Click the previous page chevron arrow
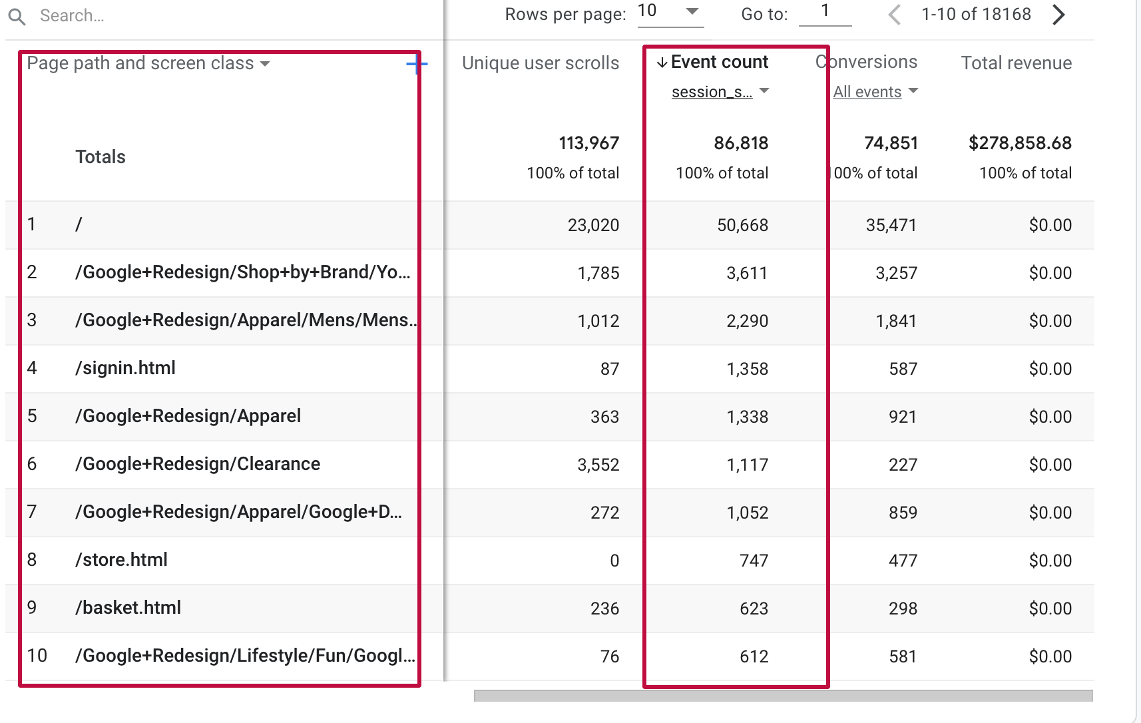This screenshot has width=1141, height=723. (894, 14)
